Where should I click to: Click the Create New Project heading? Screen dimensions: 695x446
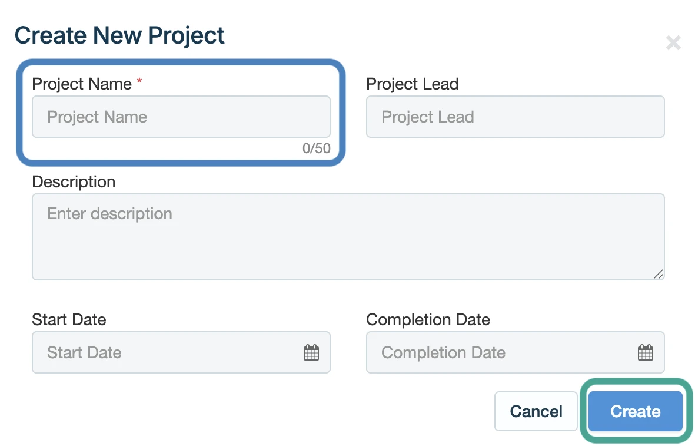click(x=119, y=35)
